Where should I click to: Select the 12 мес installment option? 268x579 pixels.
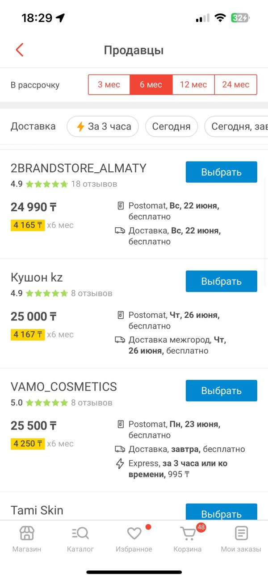point(193,85)
